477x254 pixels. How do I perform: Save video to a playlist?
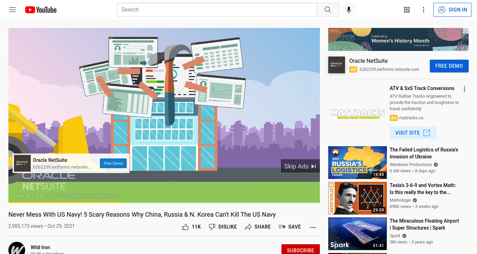(x=289, y=227)
